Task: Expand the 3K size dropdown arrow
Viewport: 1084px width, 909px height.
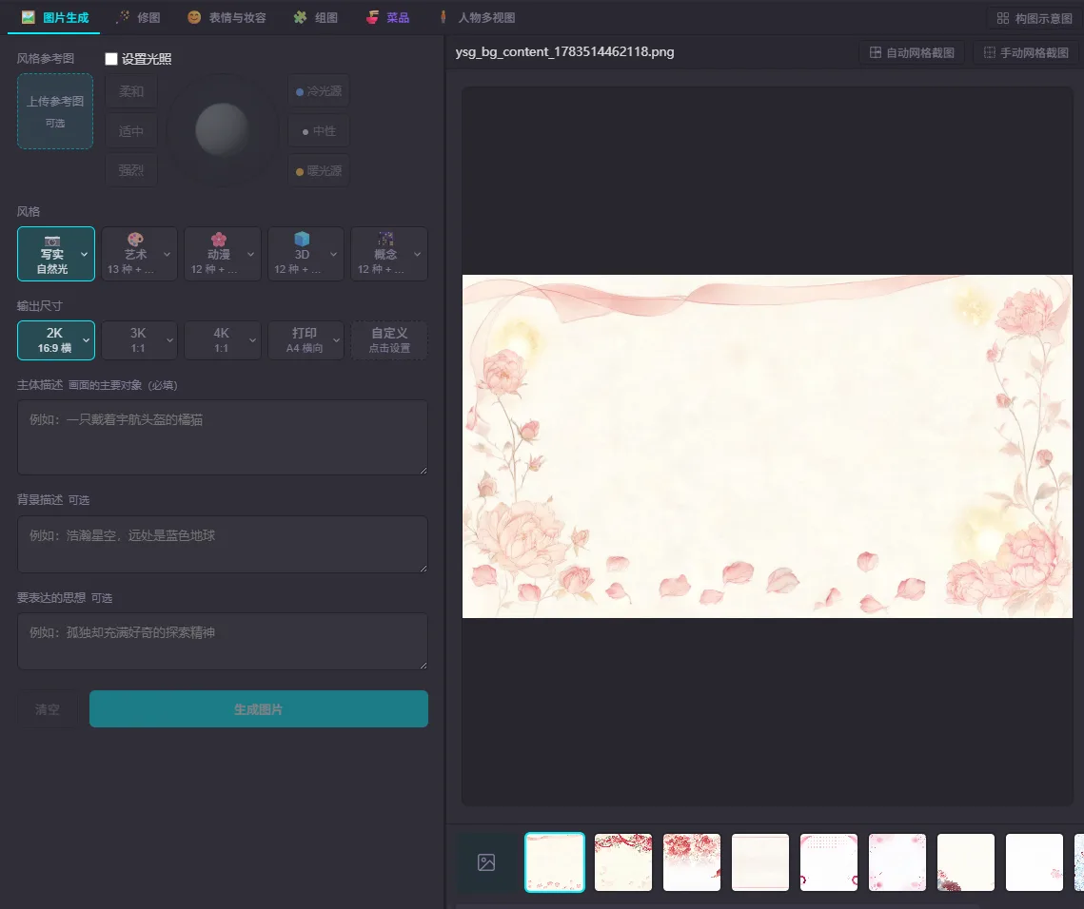Action: coord(168,340)
